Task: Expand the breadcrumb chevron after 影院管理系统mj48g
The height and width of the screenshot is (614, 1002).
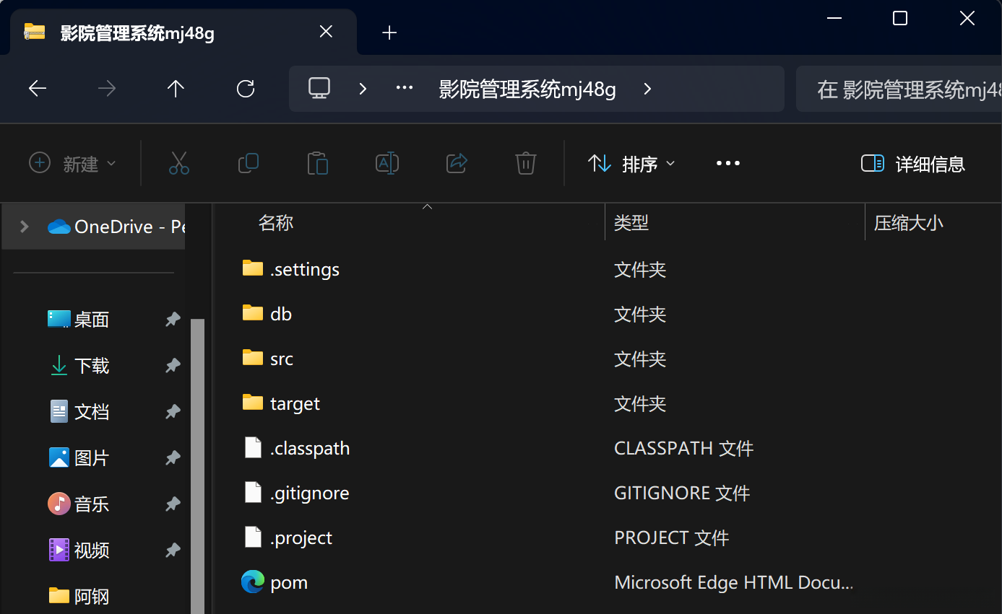Action: tap(647, 89)
